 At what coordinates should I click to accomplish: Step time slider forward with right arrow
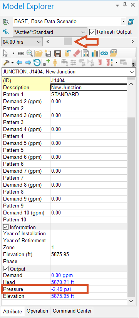(x=132, y=42)
